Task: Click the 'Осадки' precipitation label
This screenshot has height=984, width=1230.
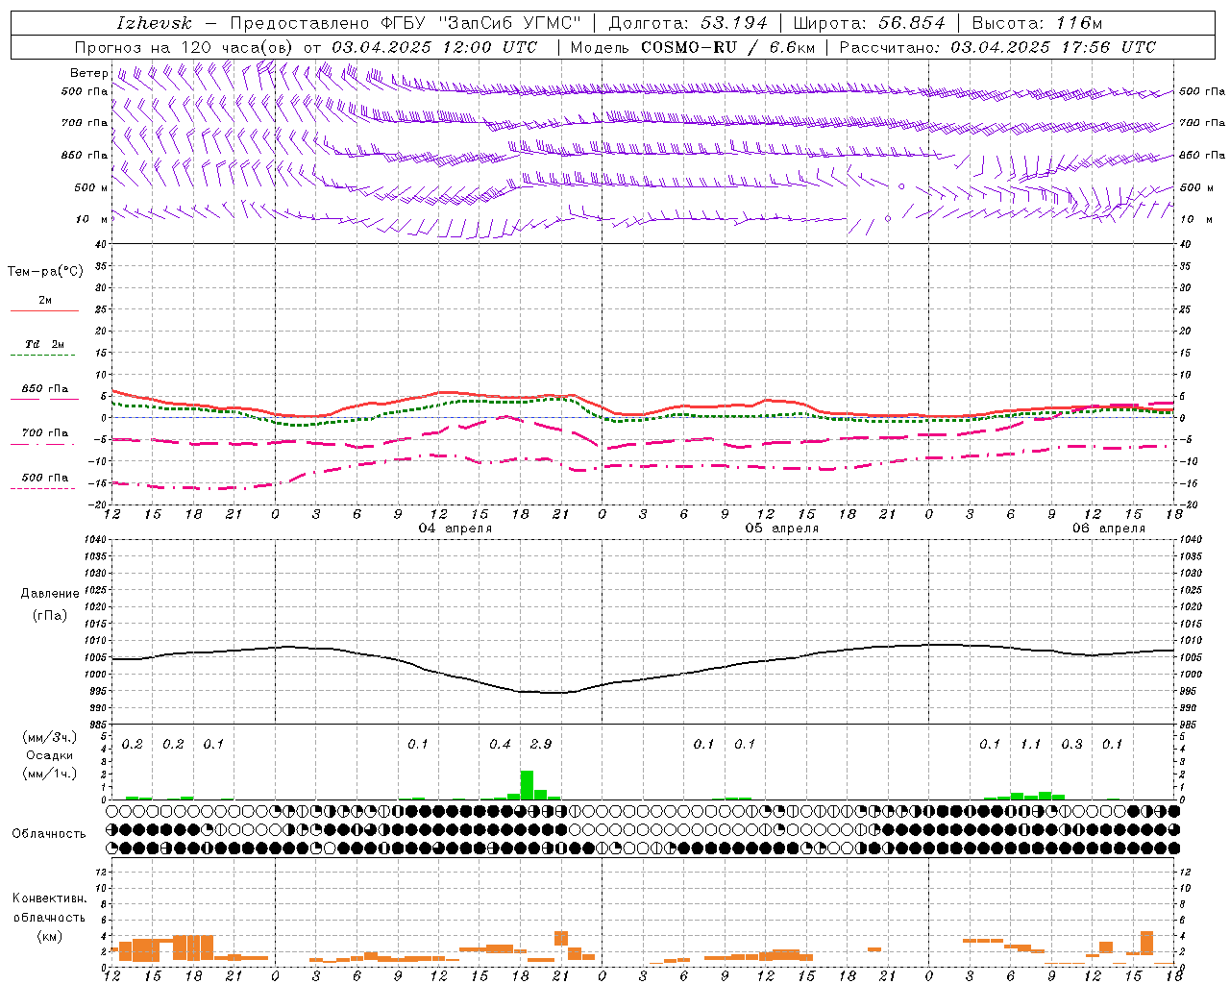Action: coord(50,755)
